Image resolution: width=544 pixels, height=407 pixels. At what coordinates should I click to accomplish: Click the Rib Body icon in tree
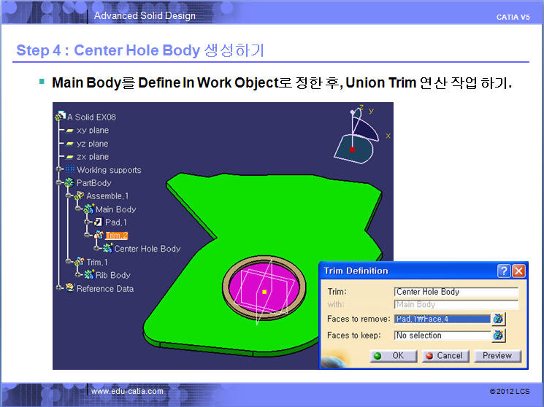(89, 275)
